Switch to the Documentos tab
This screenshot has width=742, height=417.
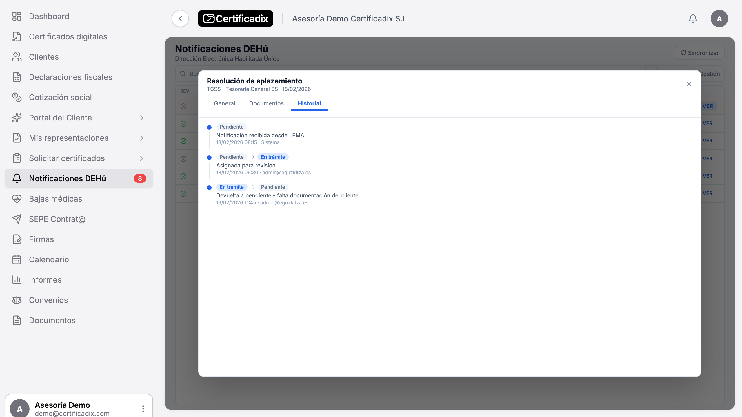point(266,103)
